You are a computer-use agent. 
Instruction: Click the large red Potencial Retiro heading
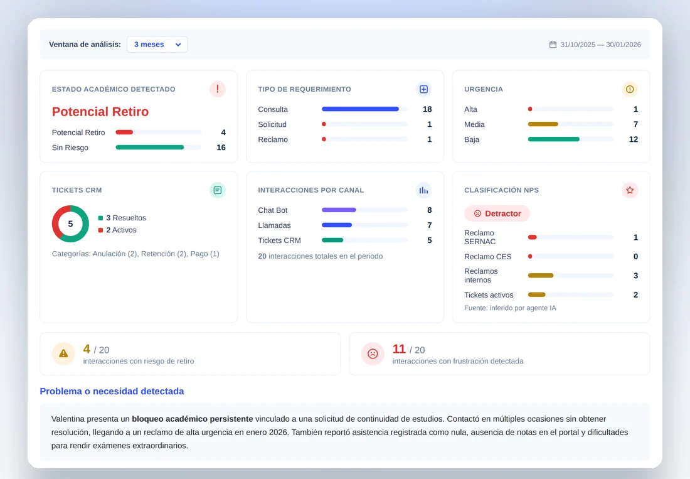coord(100,112)
